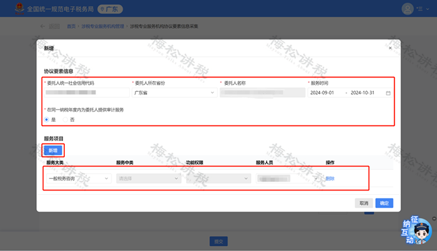Click the 删除 link in 操作 column
Viewport: 437px width, 251px height.
coord(330,178)
